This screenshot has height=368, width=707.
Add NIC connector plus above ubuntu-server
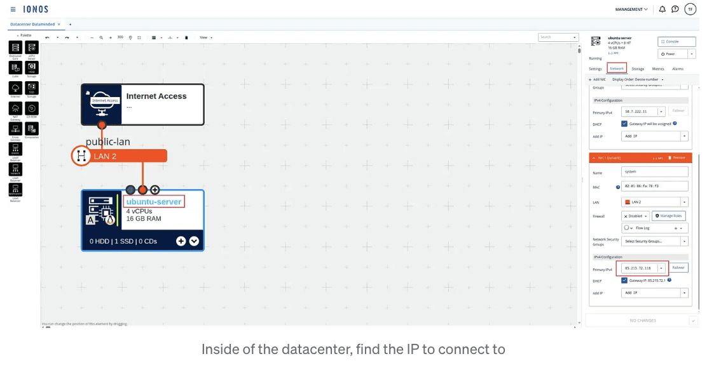[154, 190]
